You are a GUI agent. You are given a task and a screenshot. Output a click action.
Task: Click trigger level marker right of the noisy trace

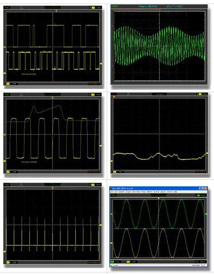pos(207,153)
